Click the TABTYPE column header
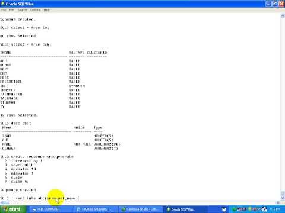This screenshot has height=213, width=285. (77, 53)
